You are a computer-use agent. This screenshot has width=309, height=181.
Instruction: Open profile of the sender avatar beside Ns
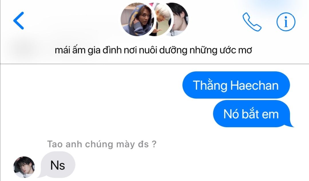pos(24,167)
